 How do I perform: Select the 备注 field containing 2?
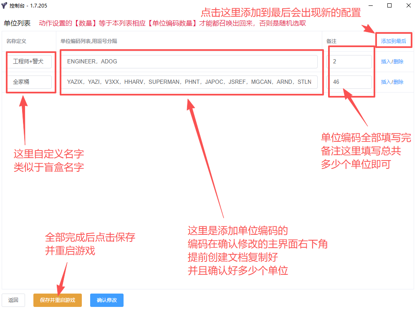(351, 61)
